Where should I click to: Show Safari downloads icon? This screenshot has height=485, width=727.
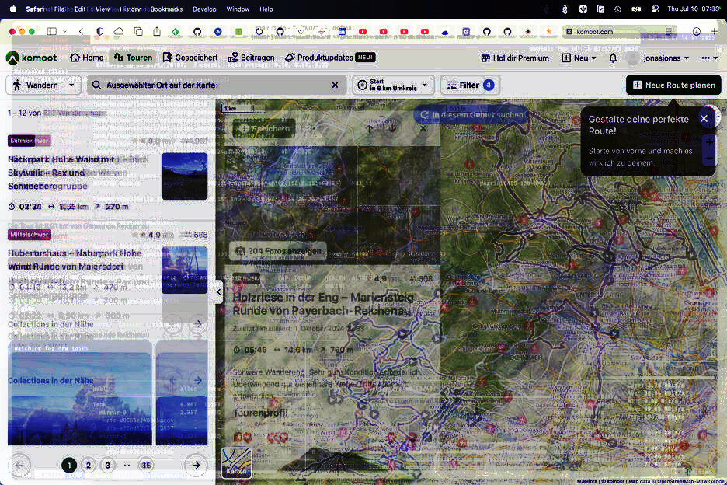tap(697, 32)
